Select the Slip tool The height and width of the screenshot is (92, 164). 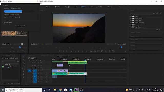(23, 68)
